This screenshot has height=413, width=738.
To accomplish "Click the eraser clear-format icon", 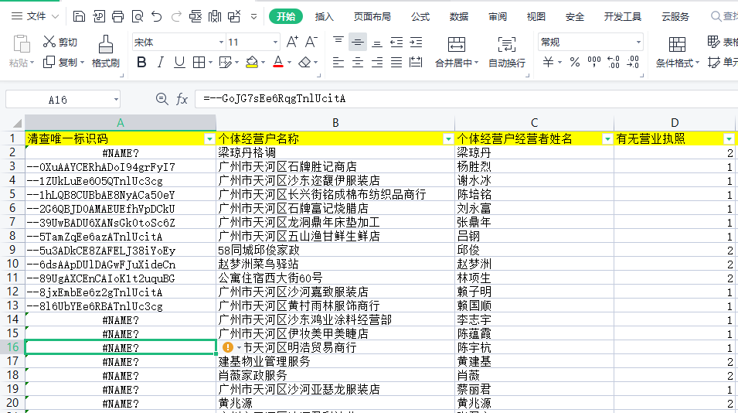I will tap(305, 62).
